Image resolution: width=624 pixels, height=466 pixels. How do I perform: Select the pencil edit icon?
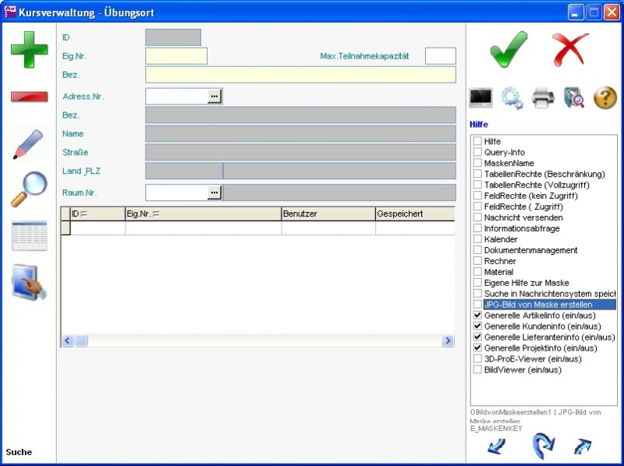click(x=29, y=145)
